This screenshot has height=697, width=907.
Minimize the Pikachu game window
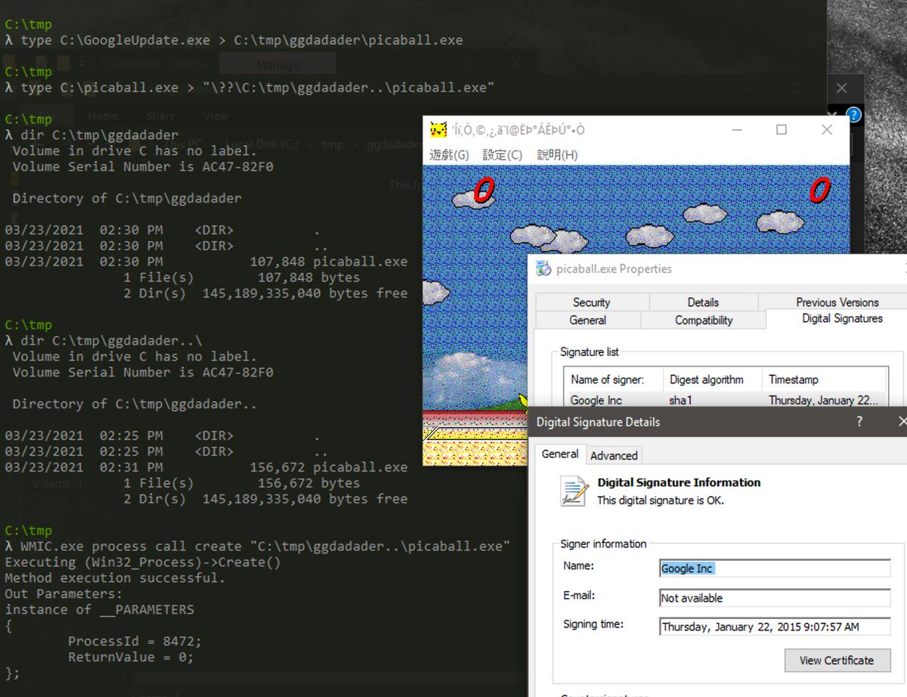pos(737,130)
